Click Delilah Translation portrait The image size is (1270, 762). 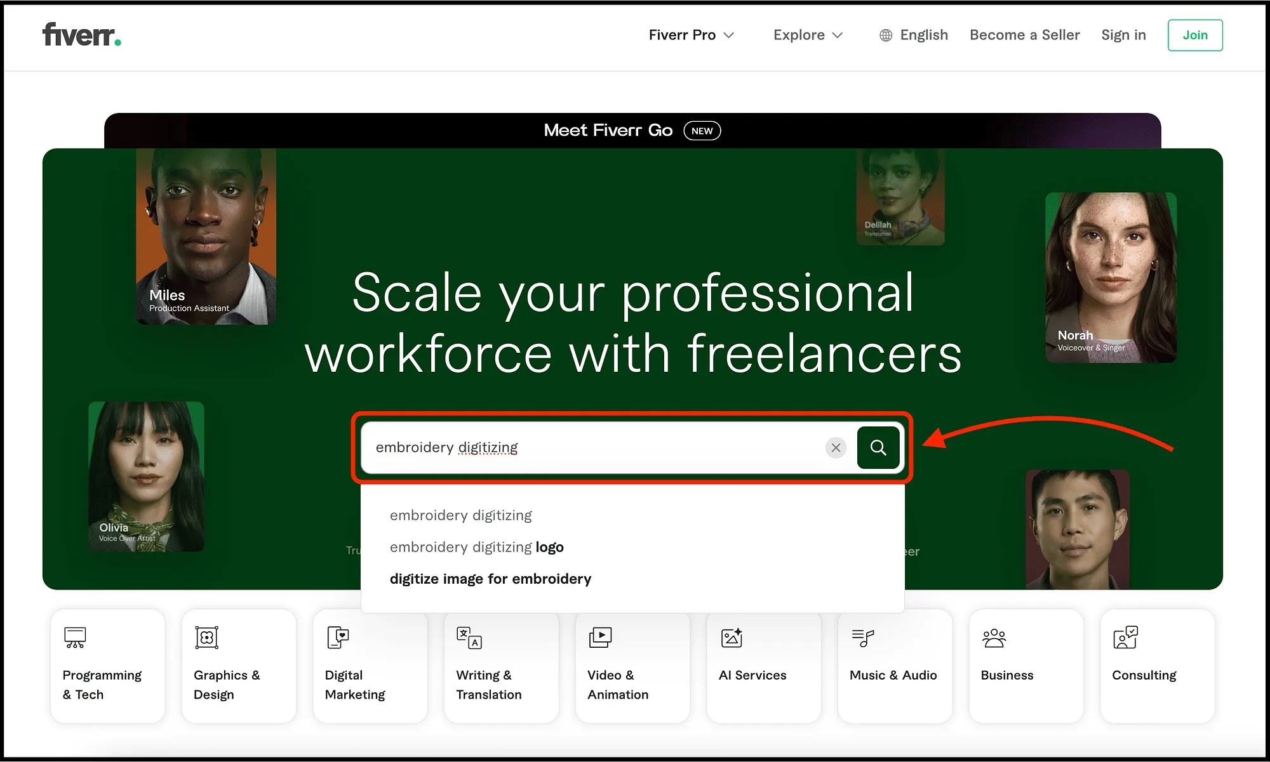[900, 197]
